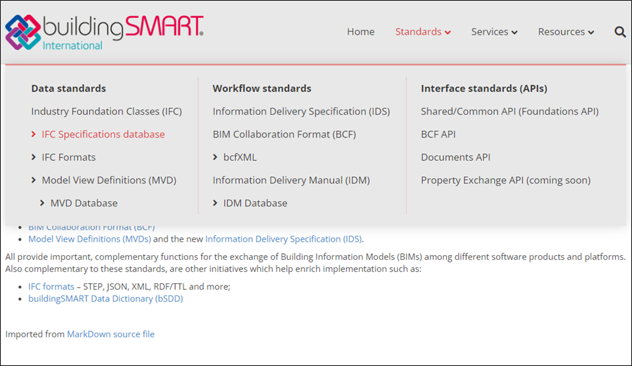Click the chevron before MVD Database
This screenshot has width=632, height=366.
42,203
